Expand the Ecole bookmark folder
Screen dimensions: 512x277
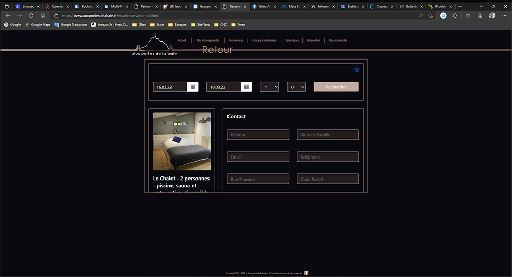157,25
